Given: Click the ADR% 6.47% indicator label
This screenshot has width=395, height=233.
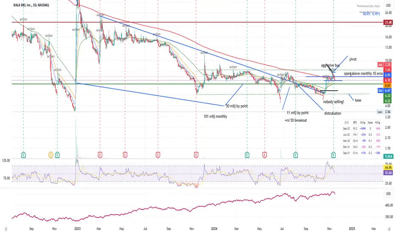Looking at the screenshot, I should (371, 14).
